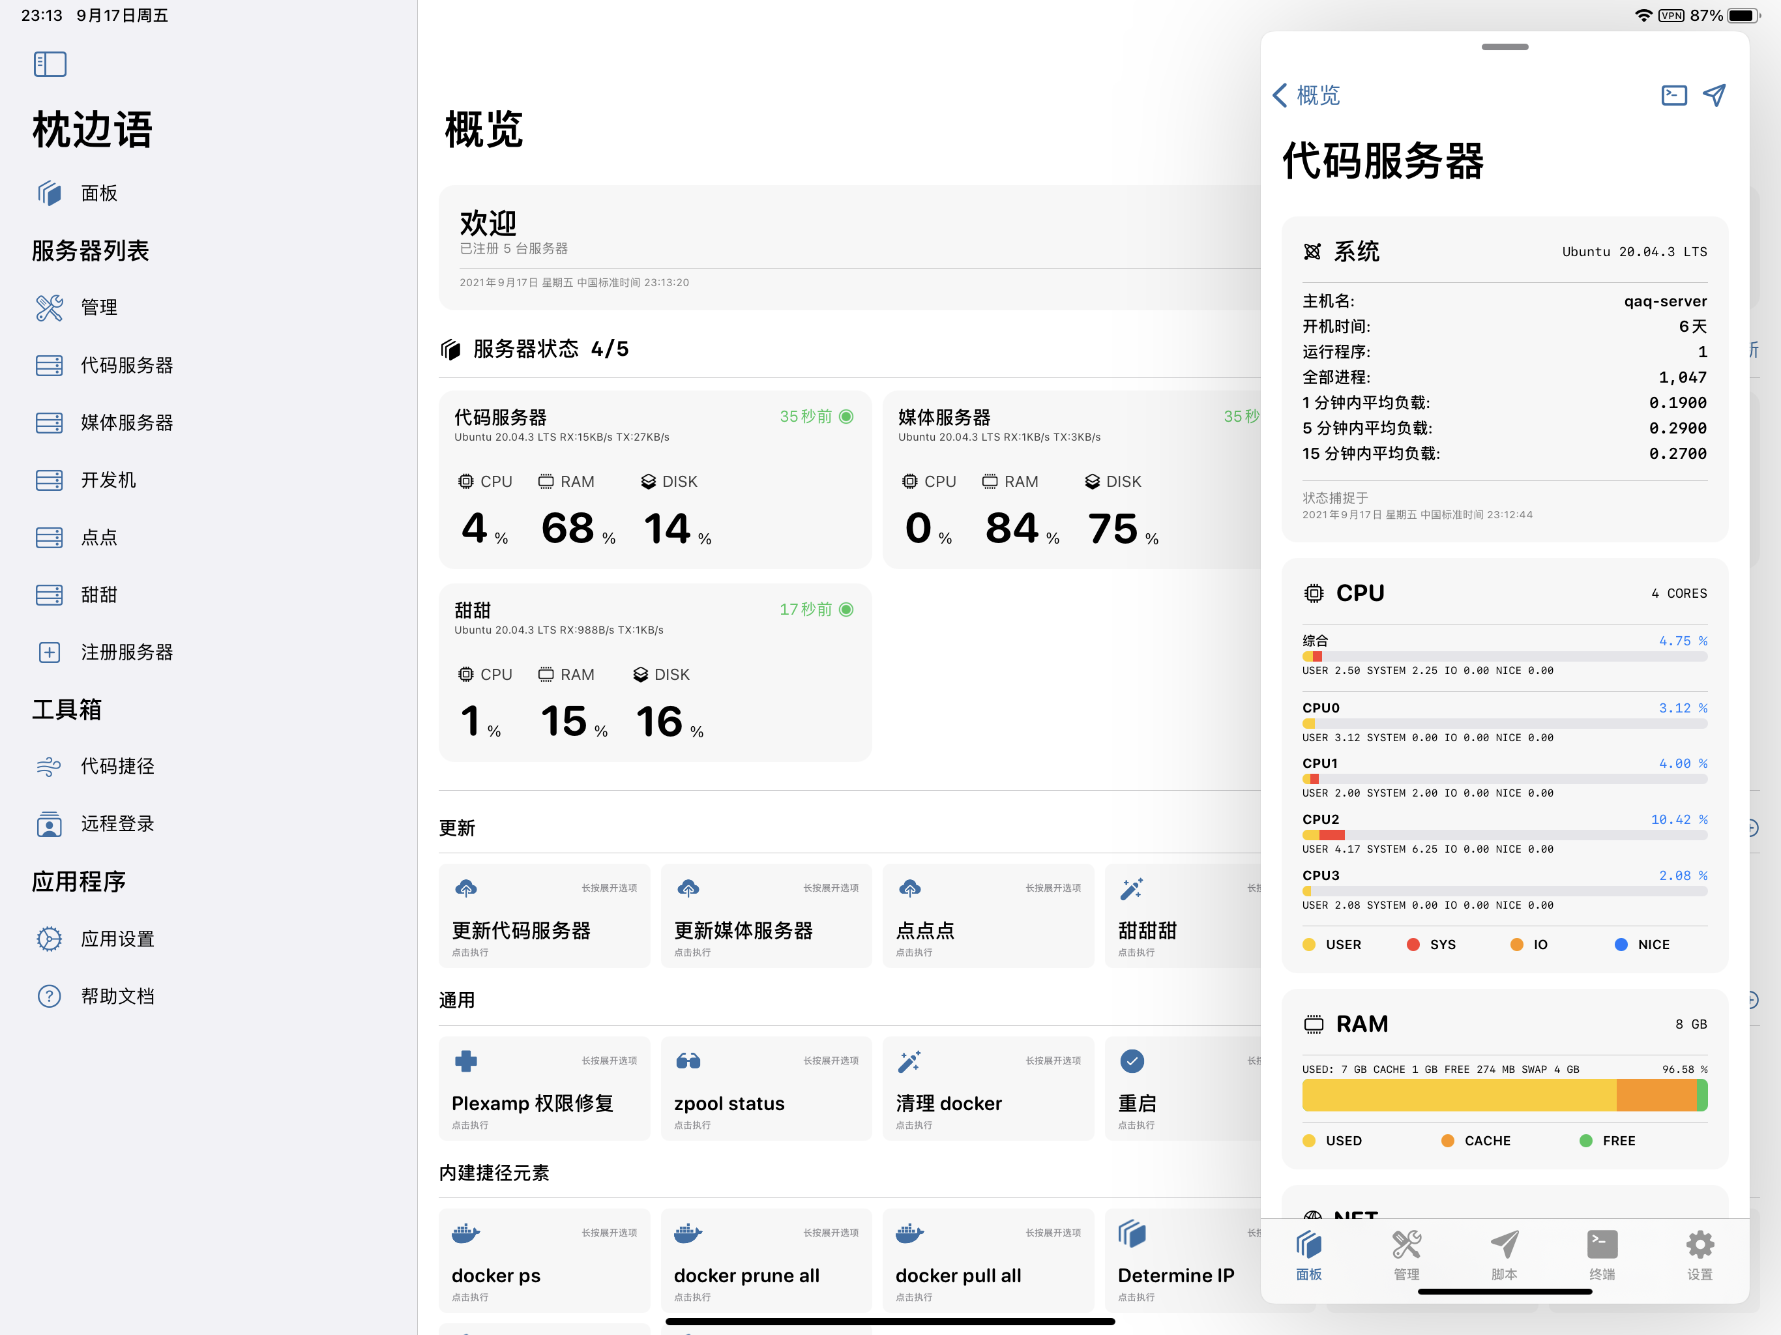Image resolution: width=1781 pixels, height=1335 pixels.
Task: Switch to 设置 tab in bottom bar
Action: click(1699, 1254)
